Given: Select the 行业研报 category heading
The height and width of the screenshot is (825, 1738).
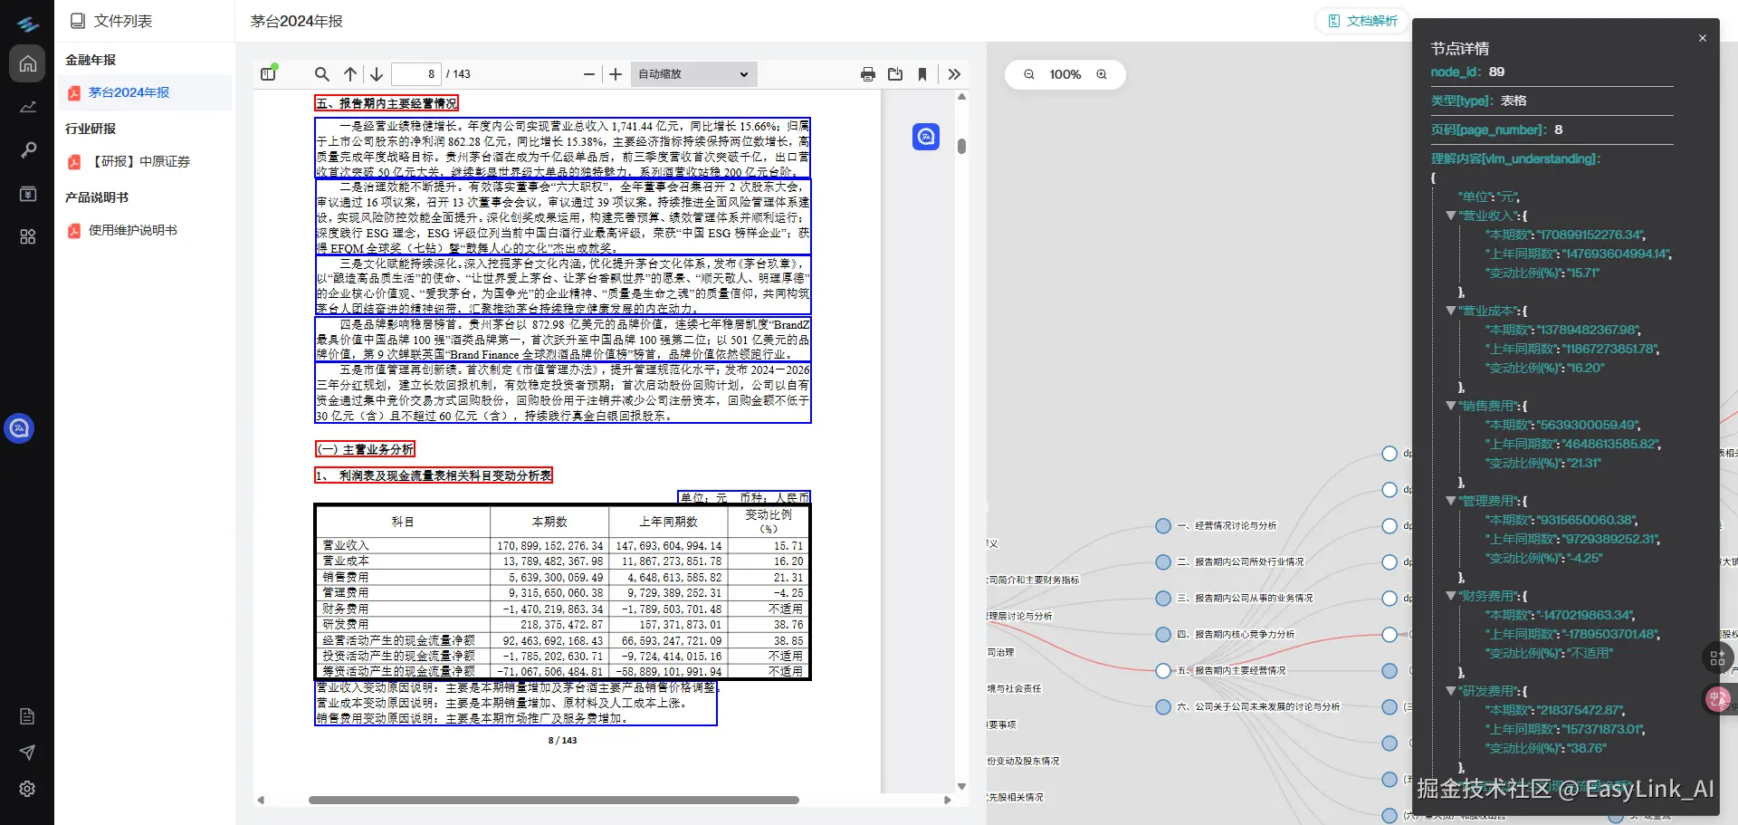Looking at the screenshot, I should pyautogui.click(x=91, y=129).
